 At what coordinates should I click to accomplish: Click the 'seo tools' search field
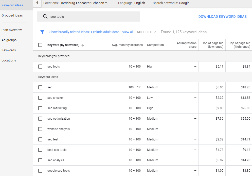(x=88, y=17)
